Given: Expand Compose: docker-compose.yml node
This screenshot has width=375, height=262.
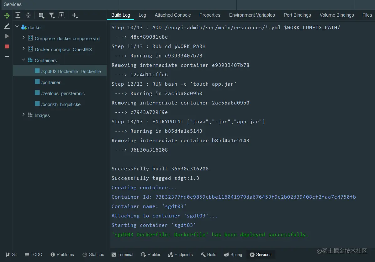Looking at the screenshot, I should click(x=23, y=38).
